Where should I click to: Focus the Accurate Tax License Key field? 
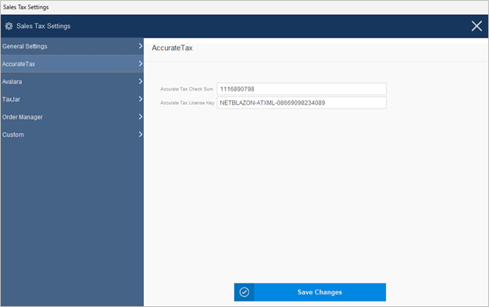pos(302,102)
